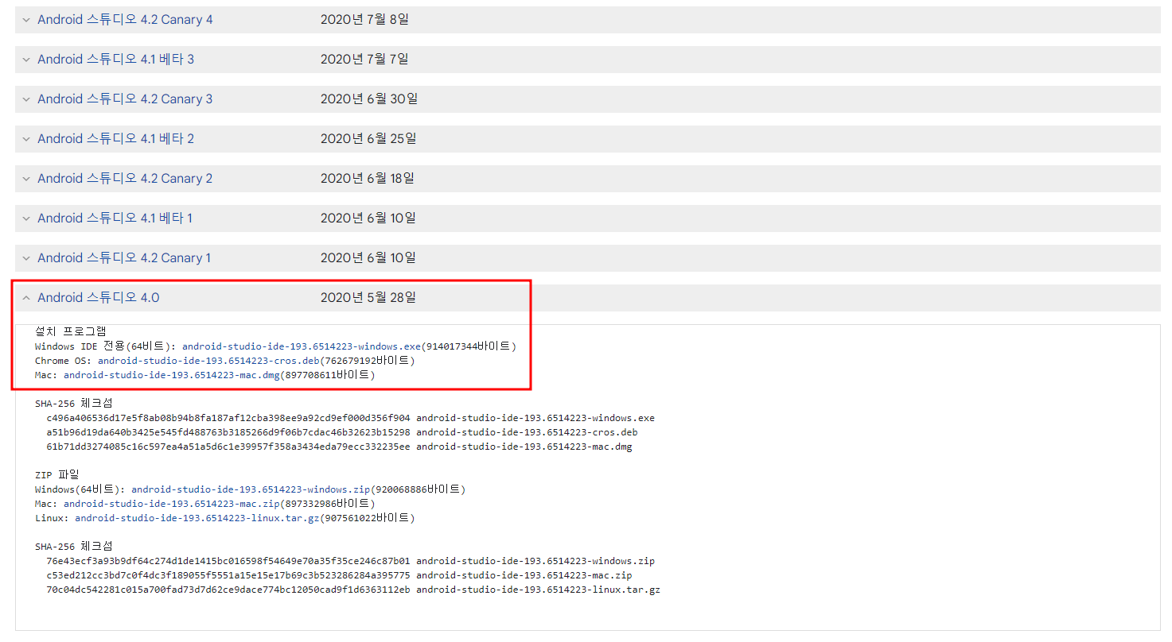Click the date 2020년 6월 25일
Screen dimensions: 1172x642
point(368,139)
